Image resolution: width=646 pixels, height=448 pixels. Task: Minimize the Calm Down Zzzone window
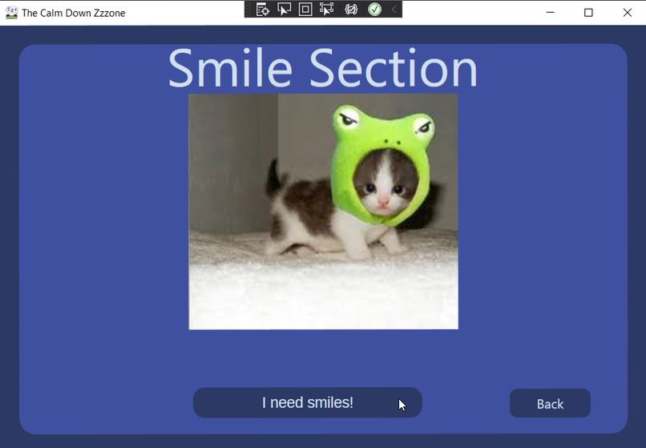click(x=550, y=13)
